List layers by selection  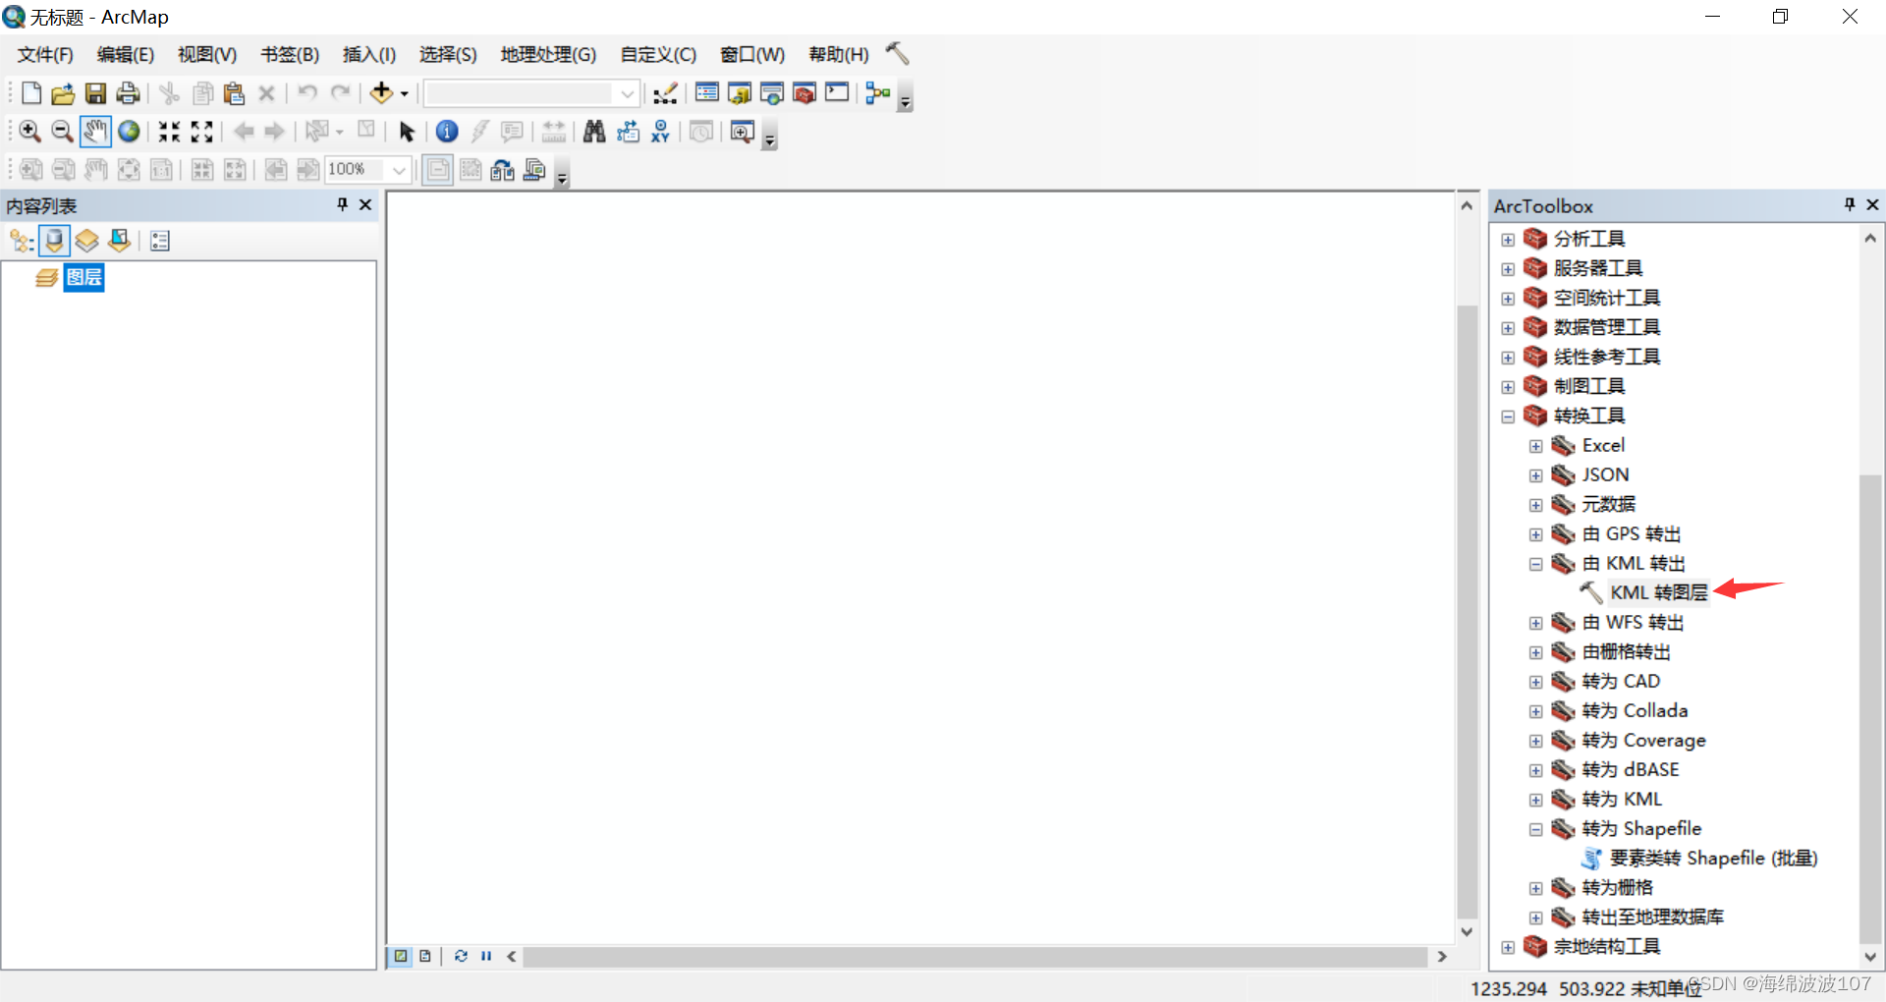[120, 241]
